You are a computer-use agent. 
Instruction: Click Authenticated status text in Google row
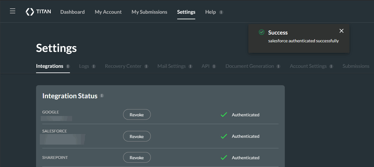246,115
